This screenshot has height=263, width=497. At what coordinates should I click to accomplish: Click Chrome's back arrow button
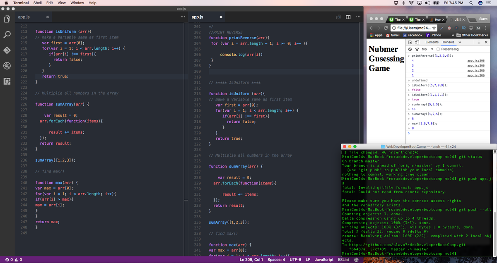tap(372, 28)
